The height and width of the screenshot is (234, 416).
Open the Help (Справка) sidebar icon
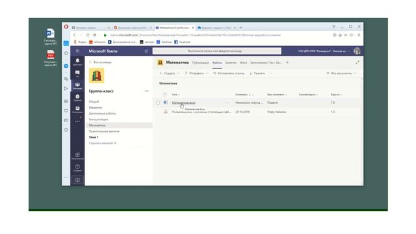[77, 168]
